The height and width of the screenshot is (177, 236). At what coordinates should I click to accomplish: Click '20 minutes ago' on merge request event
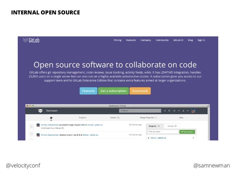[x=135, y=125]
